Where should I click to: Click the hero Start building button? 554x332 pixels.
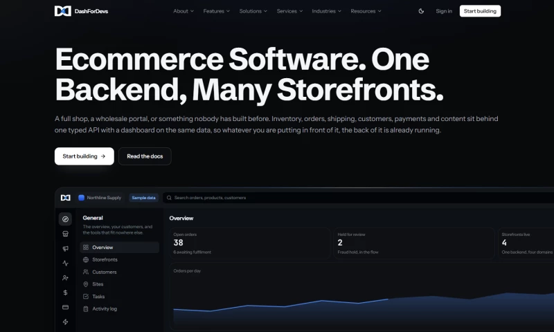pos(84,156)
